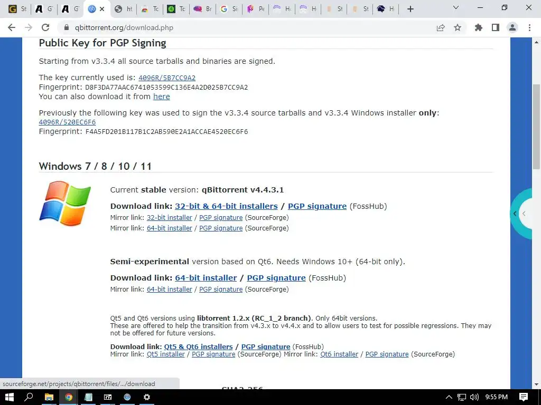Screen dimensions: 541x405
Task: Open the 4096R/5B7CC9A2 key link
Action: click(x=167, y=78)
